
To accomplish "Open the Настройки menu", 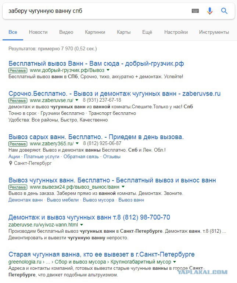I will pos(176,32).
